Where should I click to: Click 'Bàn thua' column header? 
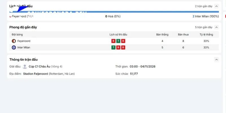183,34
